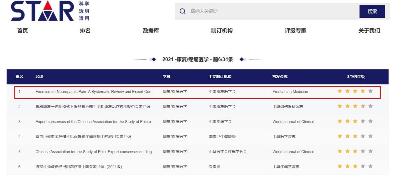397x178 pixels.
Task: Open the 数据库 navigation item
Action: (151, 31)
